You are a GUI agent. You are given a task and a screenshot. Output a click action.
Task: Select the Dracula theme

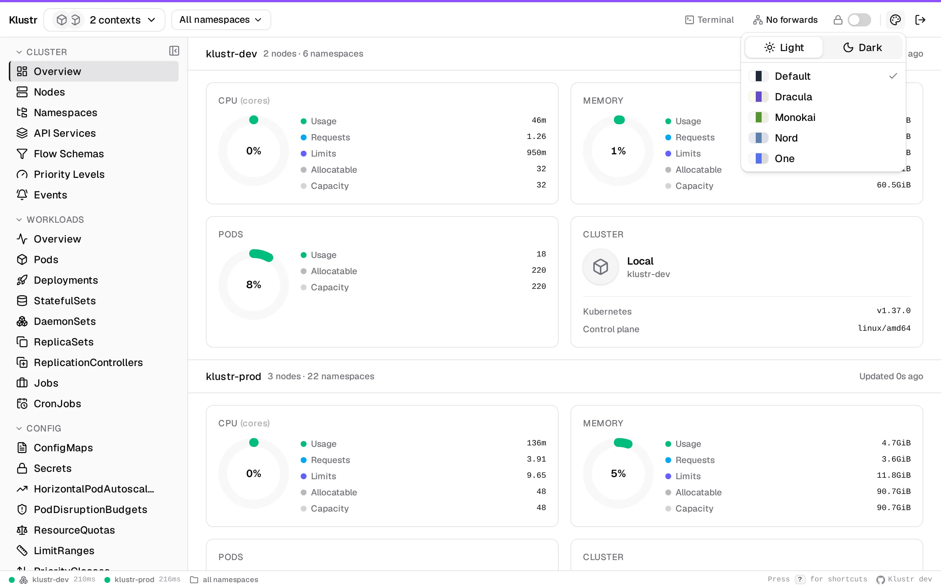(x=823, y=97)
